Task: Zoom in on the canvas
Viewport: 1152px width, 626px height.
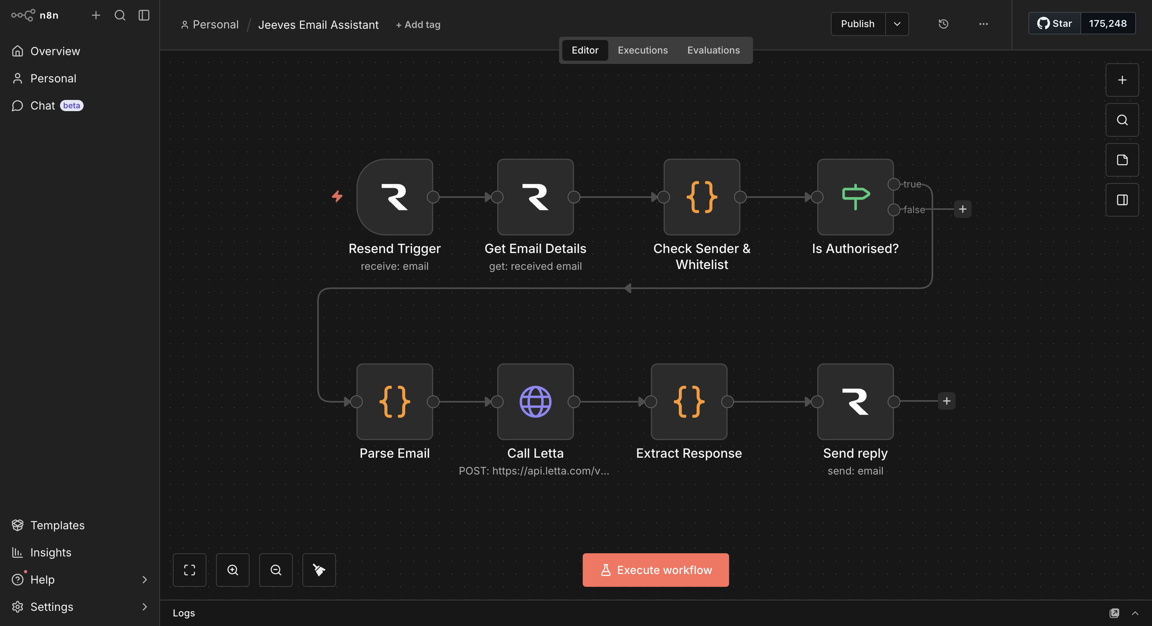Action: tap(232, 570)
